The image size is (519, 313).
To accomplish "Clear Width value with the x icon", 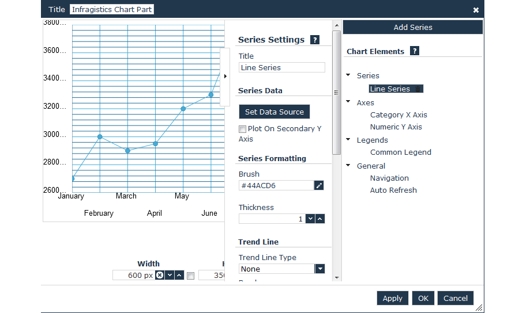I will (160, 275).
